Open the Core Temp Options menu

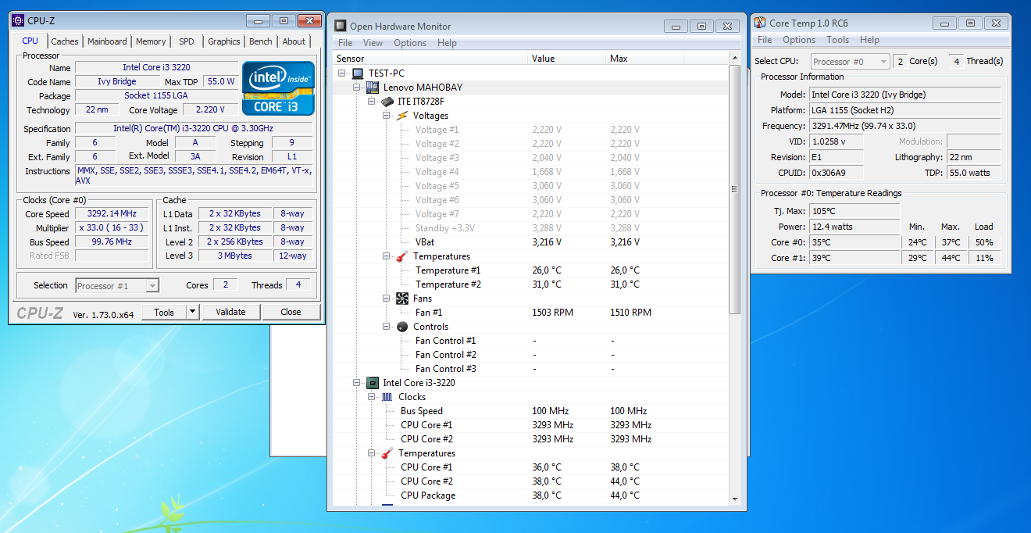(799, 40)
